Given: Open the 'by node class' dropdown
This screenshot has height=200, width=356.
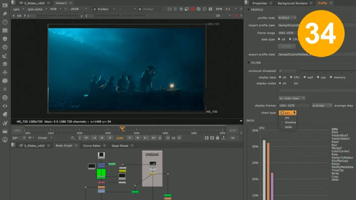Looking at the screenshot, I should coord(292,98).
